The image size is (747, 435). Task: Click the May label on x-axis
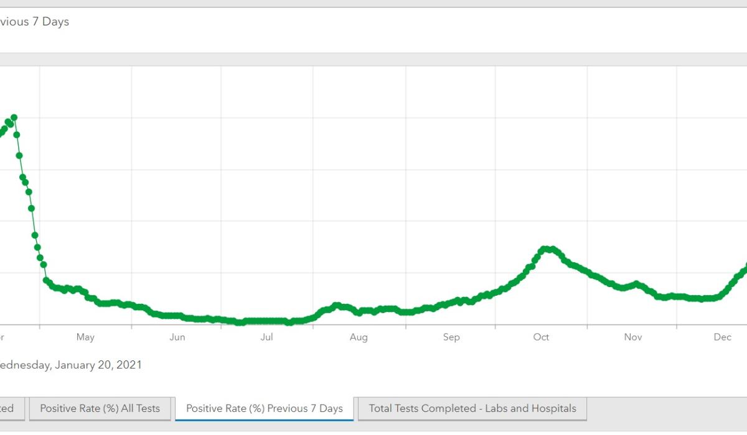click(85, 337)
